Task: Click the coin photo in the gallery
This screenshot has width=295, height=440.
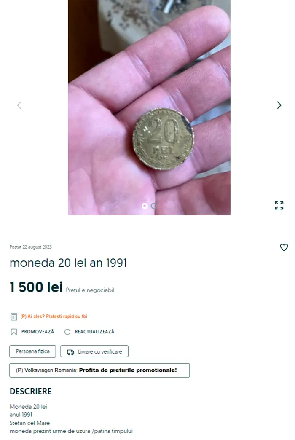Action: [149, 107]
